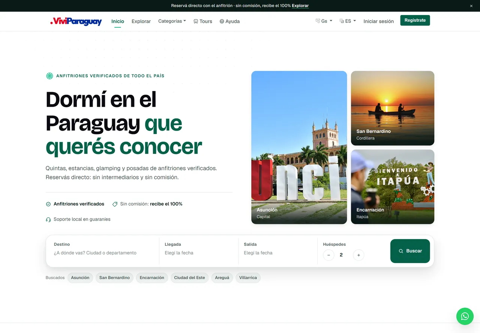The width and height of the screenshot is (480, 333).
Task: Click the Buscar search button
Action: click(x=410, y=251)
